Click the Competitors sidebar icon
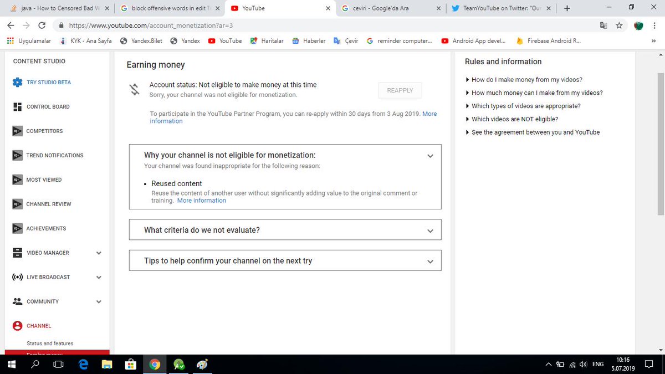The image size is (665, 374). (17, 131)
